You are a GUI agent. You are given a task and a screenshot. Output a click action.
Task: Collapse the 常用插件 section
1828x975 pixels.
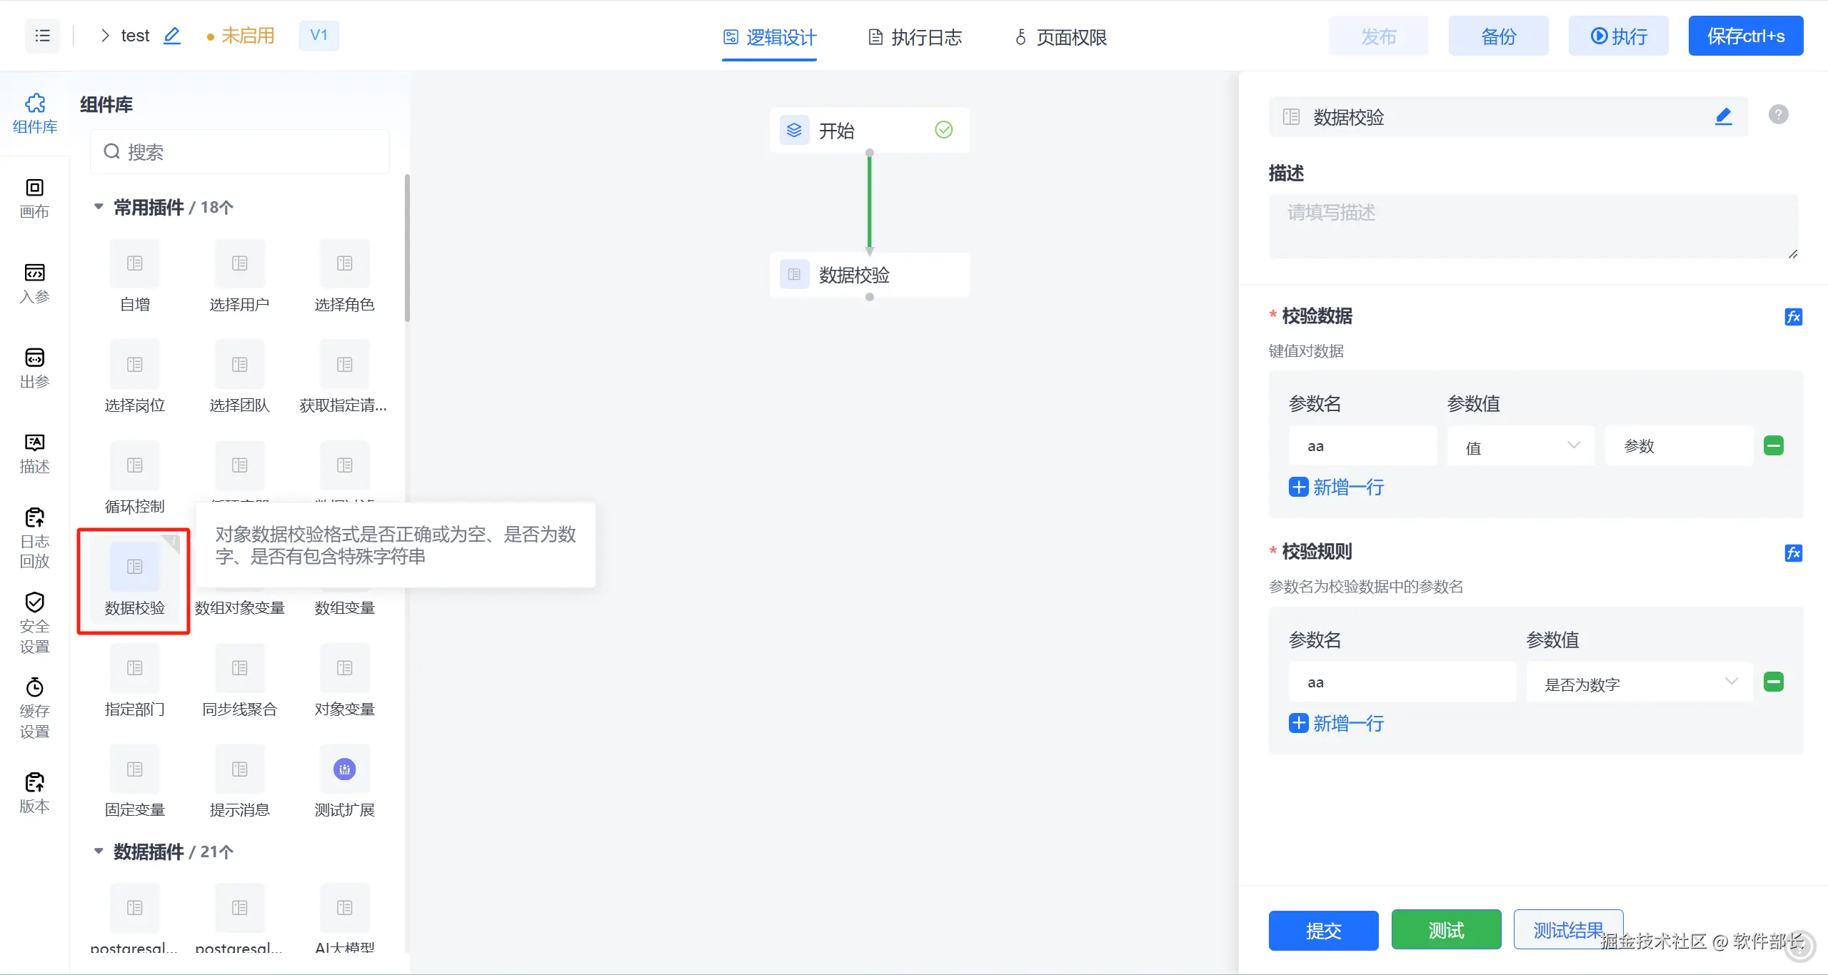[x=99, y=207]
